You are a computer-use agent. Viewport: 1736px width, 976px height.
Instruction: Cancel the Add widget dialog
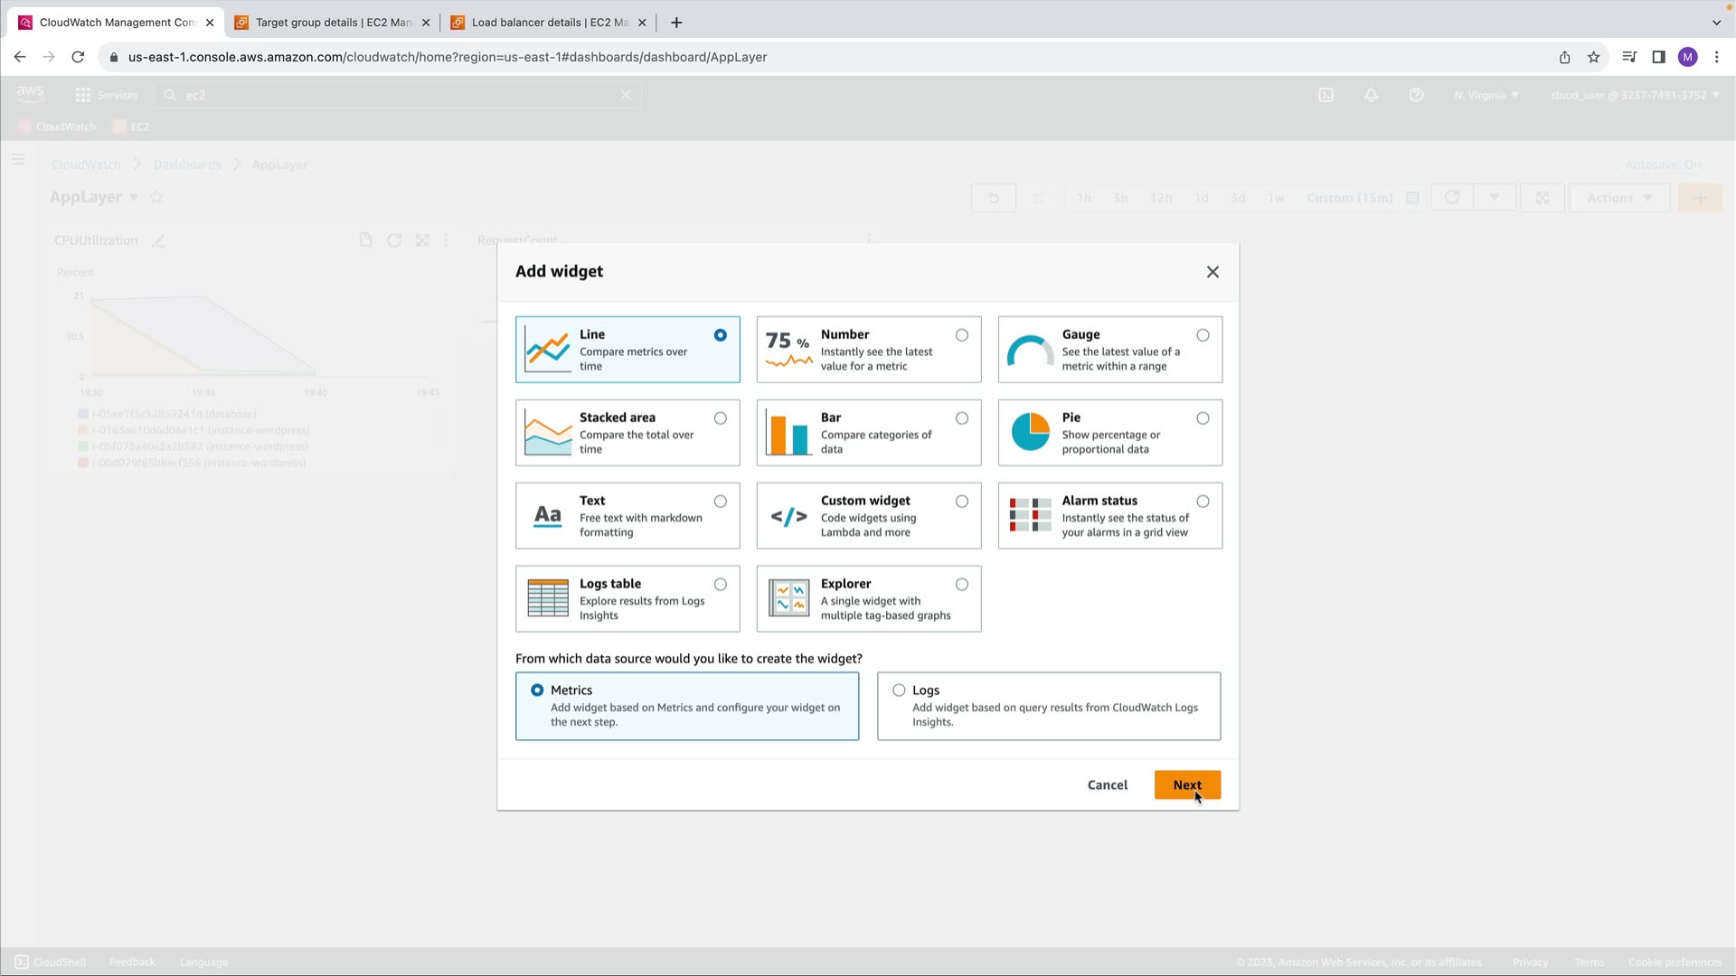(x=1108, y=785)
